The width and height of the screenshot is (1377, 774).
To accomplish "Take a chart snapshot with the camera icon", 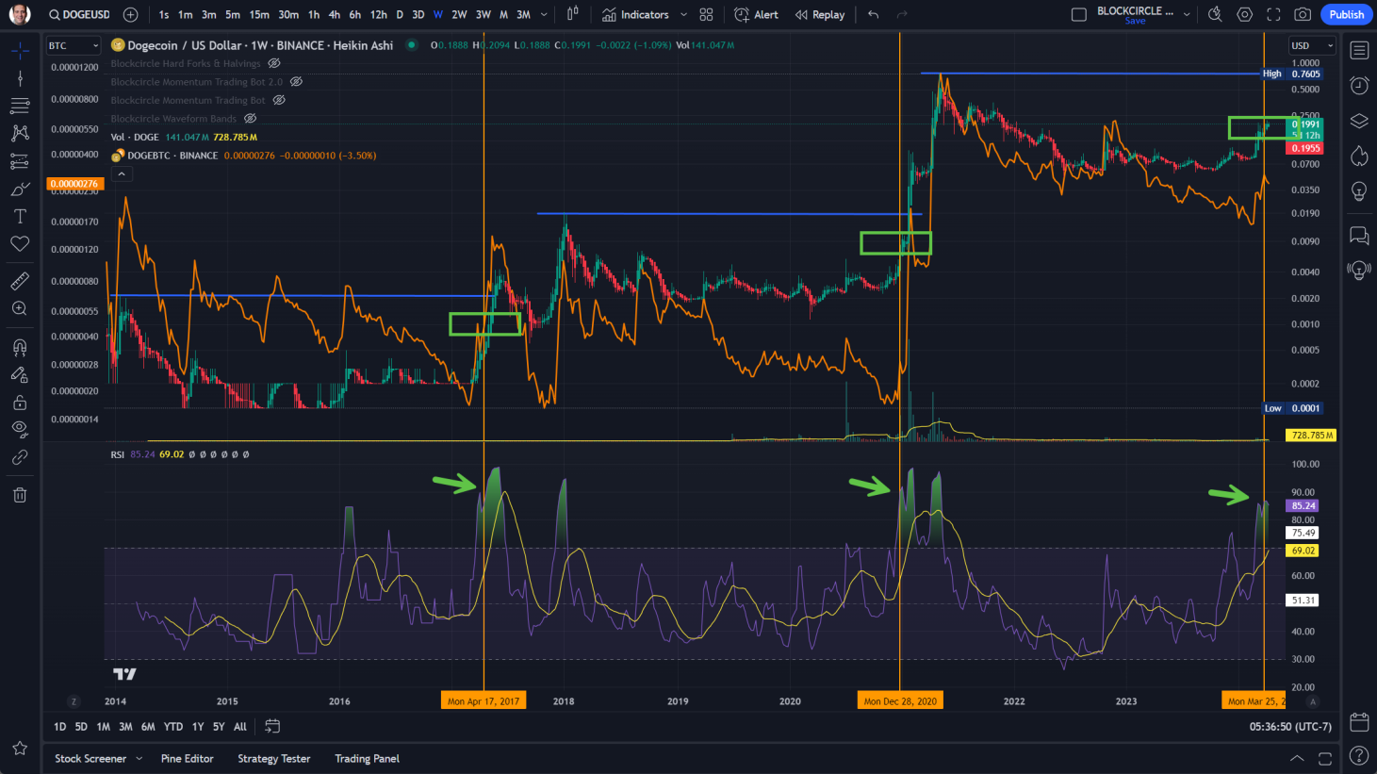I will pyautogui.click(x=1303, y=14).
